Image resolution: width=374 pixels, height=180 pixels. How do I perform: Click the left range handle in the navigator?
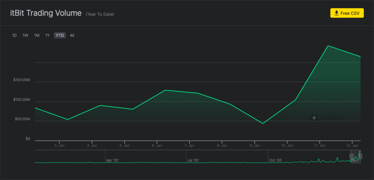pos(352,156)
